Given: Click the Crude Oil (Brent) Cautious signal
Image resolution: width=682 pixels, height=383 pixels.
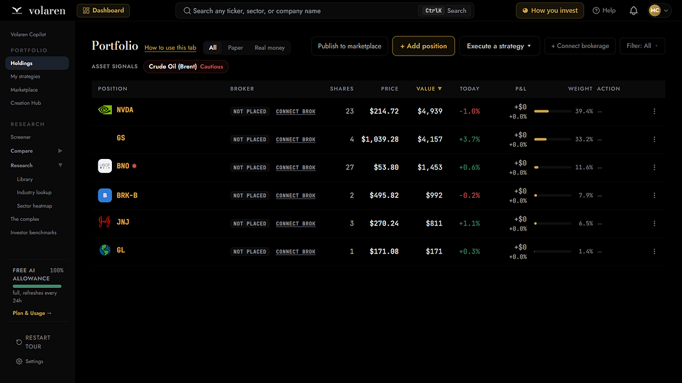Looking at the screenshot, I should 186,66.
